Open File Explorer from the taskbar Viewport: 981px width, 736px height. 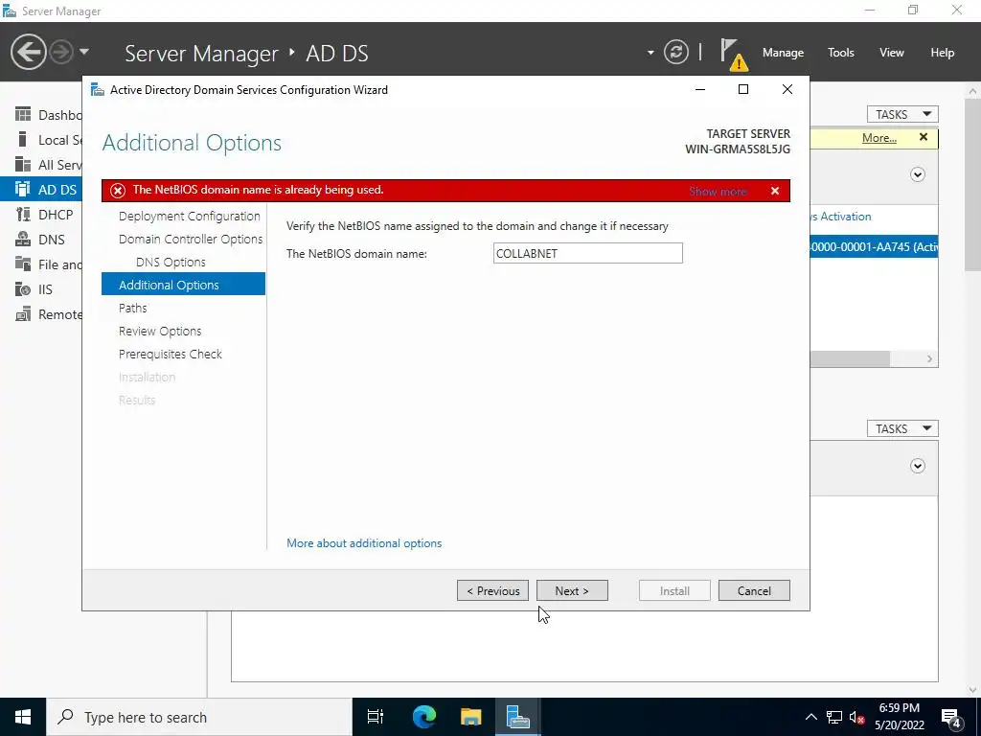click(x=470, y=717)
